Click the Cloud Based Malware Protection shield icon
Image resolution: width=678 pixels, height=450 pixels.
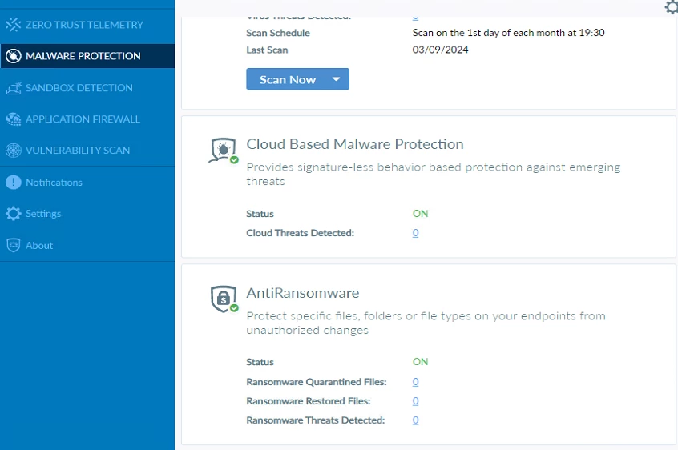click(223, 151)
